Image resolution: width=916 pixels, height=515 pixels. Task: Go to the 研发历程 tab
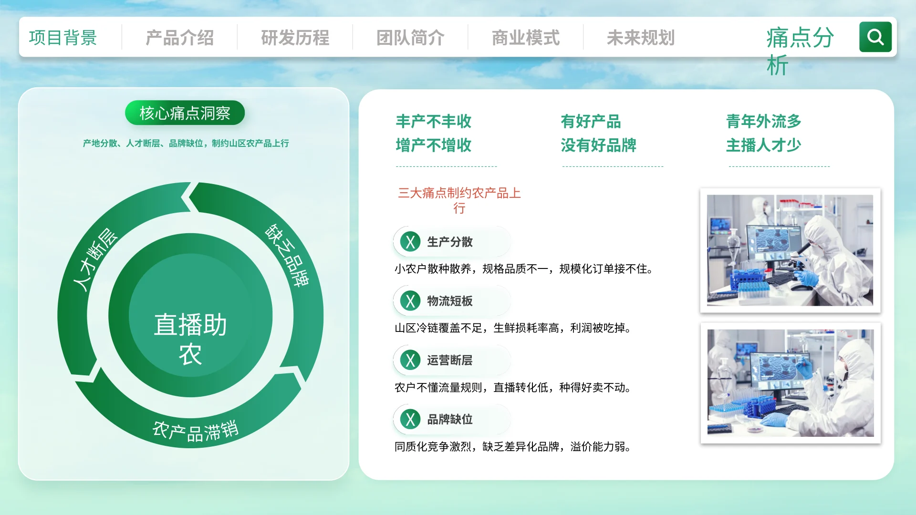coord(295,37)
